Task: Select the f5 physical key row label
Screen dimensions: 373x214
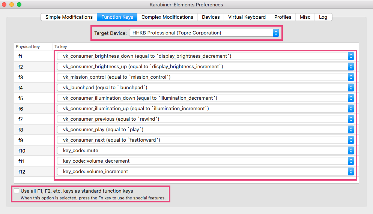Action: 21,98
